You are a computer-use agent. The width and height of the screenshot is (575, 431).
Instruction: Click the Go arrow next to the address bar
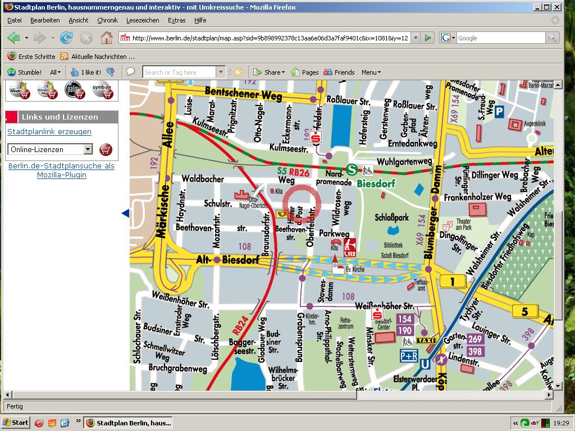(x=428, y=38)
